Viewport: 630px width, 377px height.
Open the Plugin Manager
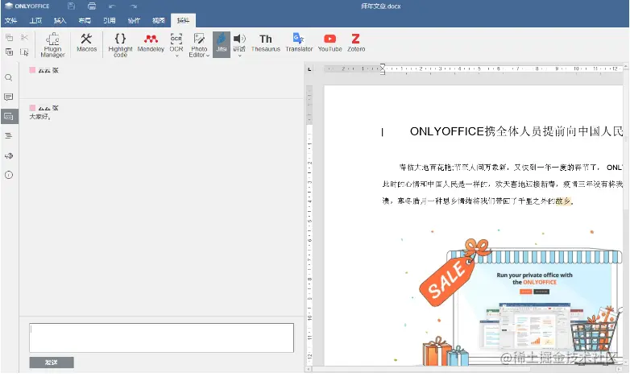[x=52, y=44]
